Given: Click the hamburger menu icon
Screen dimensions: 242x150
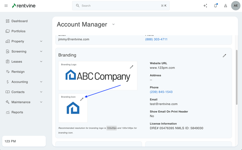Looking at the screenshot, I should [6, 6].
